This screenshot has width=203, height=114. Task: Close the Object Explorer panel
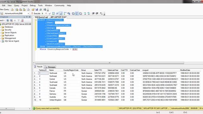(29, 17)
